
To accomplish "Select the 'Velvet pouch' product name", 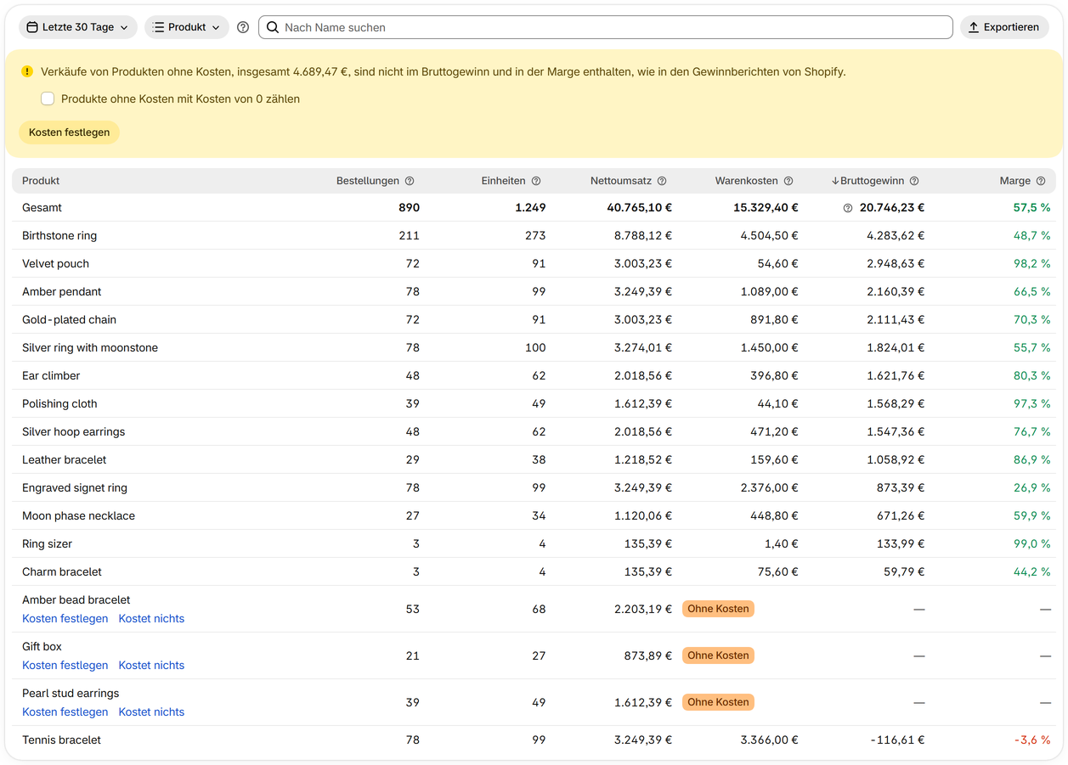I will (55, 263).
